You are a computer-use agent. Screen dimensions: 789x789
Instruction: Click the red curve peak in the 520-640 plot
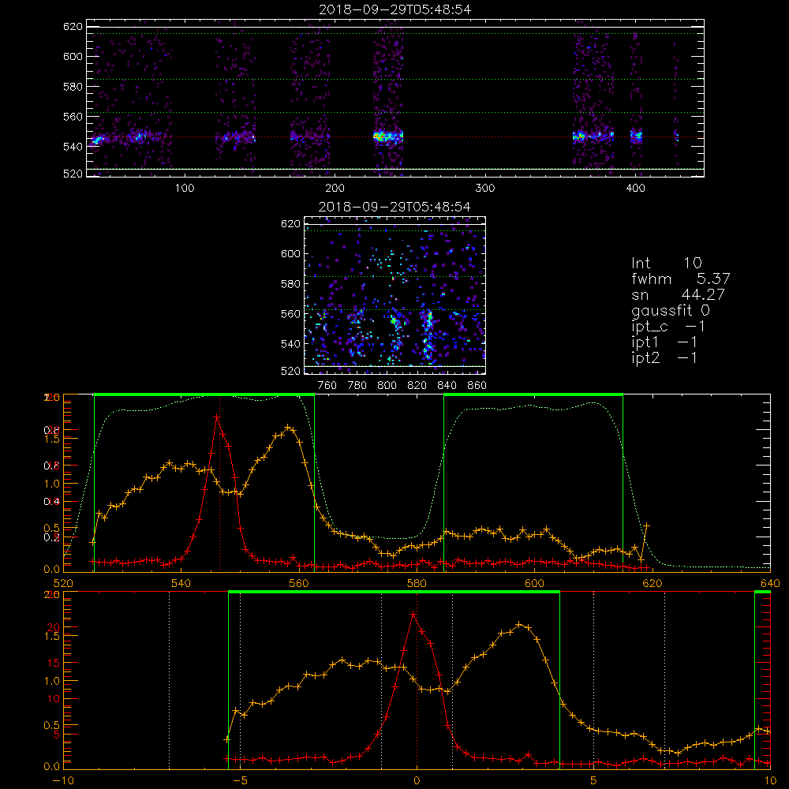tap(217, 417)
